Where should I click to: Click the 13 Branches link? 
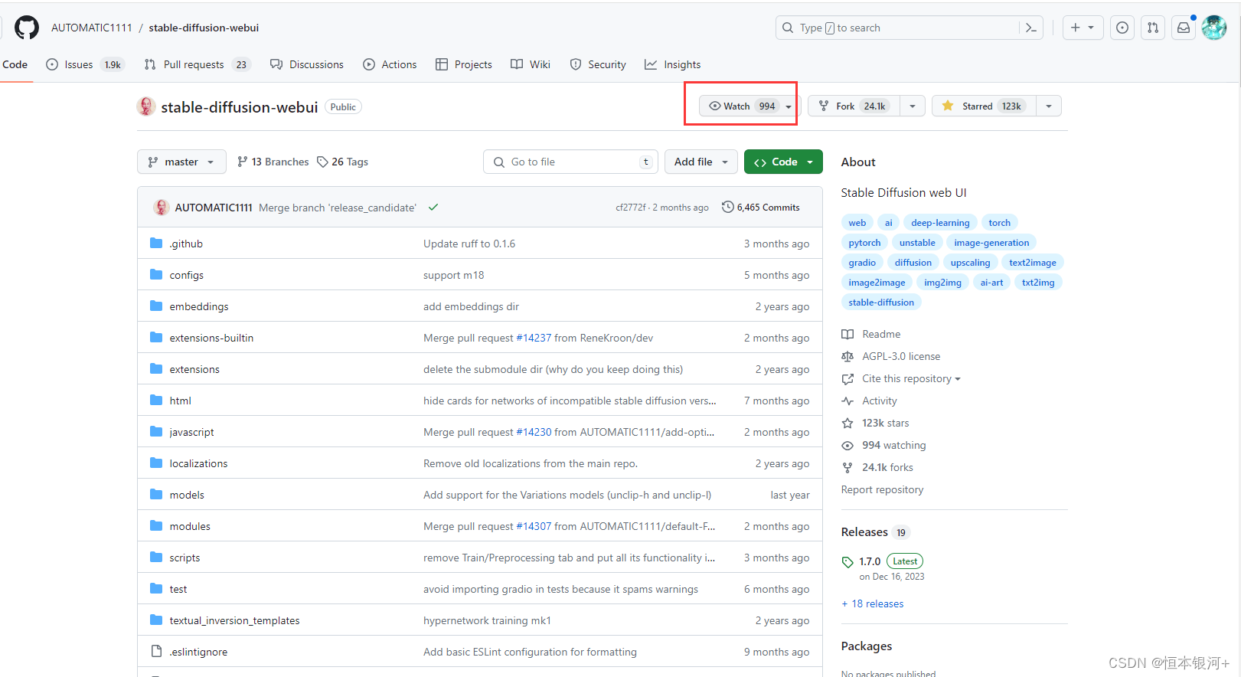pos(273,162)
